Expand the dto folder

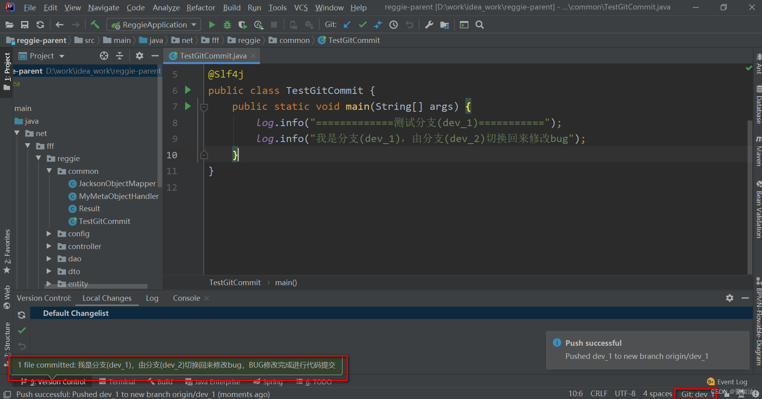tap(49, 271)
